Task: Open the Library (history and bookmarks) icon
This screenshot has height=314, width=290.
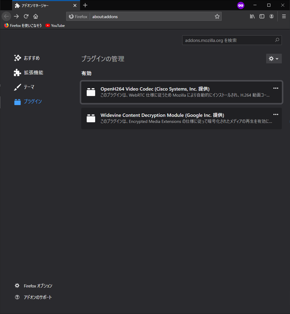Action: pyautogui.click(x=252, y=16)
